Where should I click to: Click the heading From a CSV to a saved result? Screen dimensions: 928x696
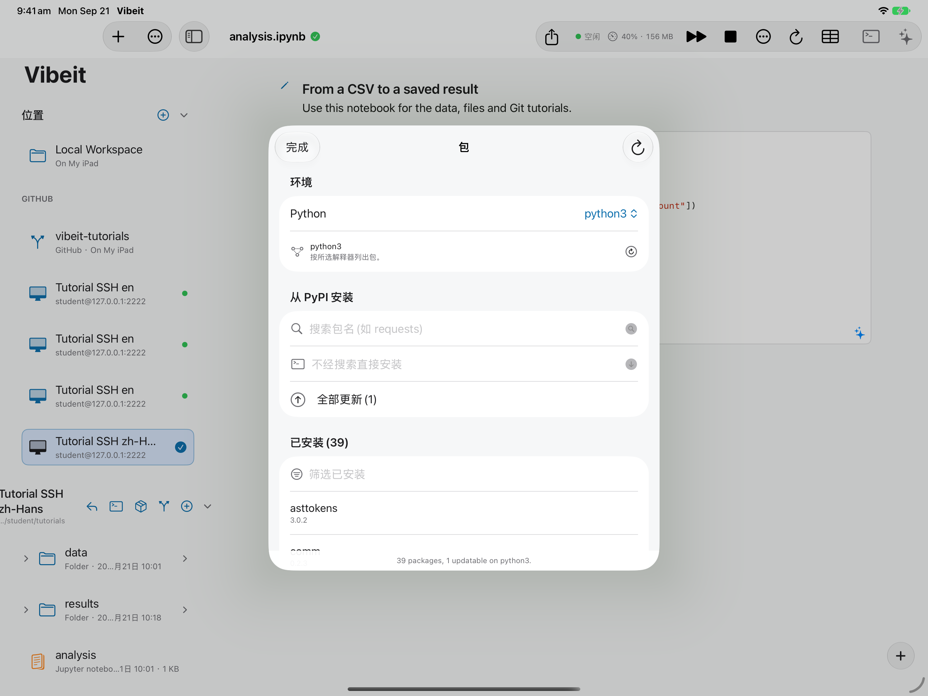pyautogui.click(x=390, y=89)
